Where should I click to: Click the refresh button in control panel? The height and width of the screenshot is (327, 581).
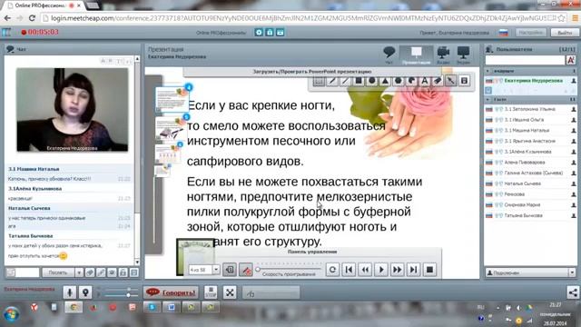(x=332, y=270)
